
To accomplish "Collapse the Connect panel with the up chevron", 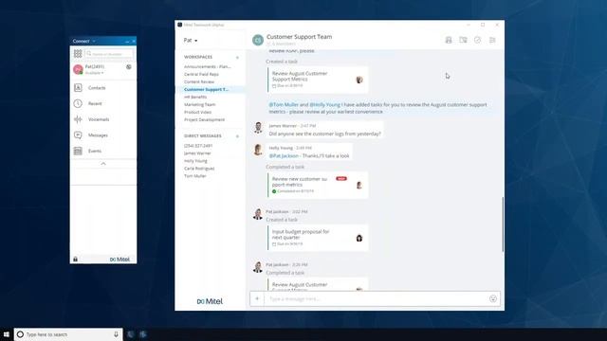I will 103,164.
